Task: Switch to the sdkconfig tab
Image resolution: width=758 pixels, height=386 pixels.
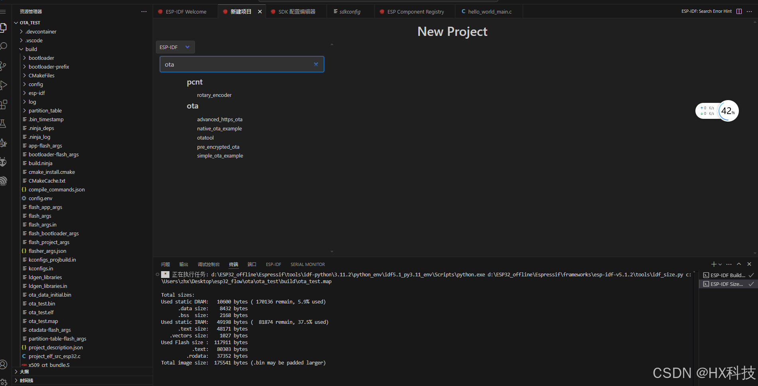Action: coord(350,12)
